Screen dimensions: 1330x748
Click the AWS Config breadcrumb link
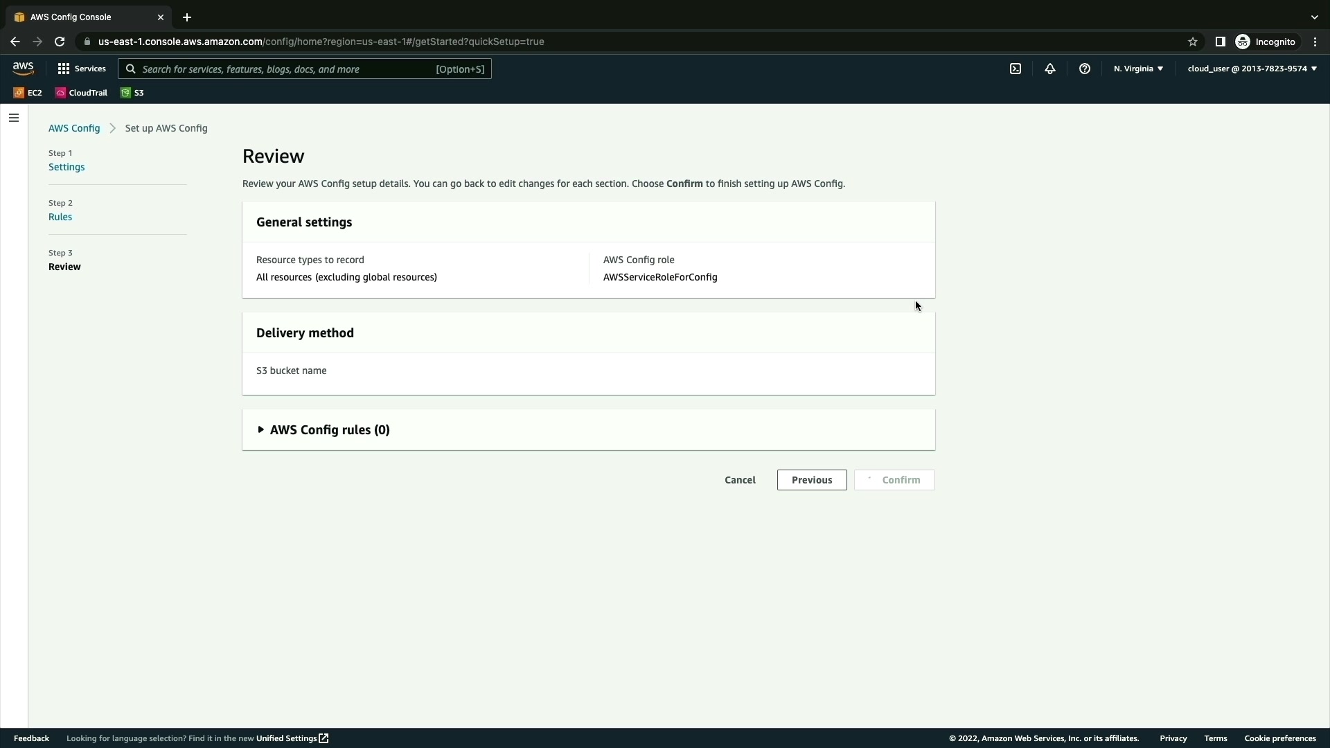[74, 128]
